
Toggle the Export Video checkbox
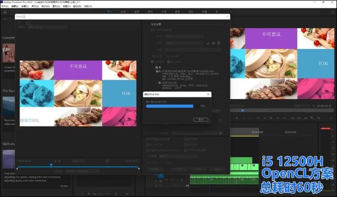click(152, 62)
